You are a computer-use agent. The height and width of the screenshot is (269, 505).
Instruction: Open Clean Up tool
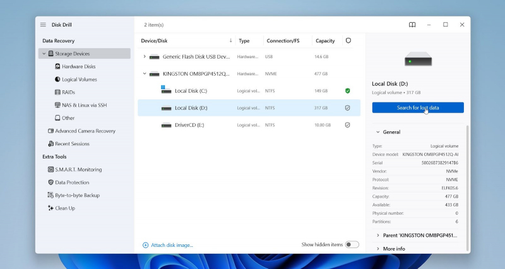[x=65, y=208]
